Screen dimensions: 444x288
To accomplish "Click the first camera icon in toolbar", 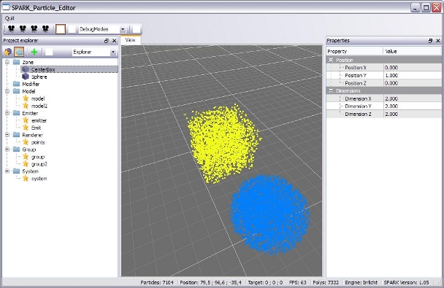I will (12, 29).
